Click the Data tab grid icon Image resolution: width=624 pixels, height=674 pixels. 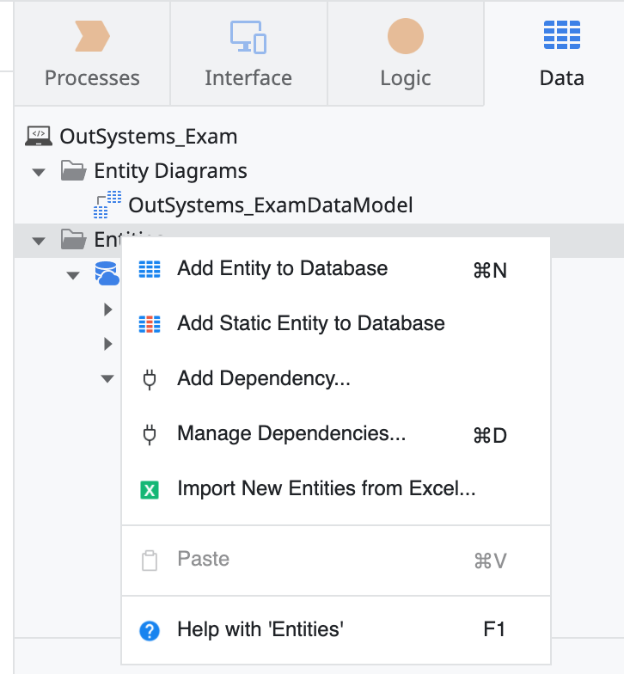(x=561, y=37)
